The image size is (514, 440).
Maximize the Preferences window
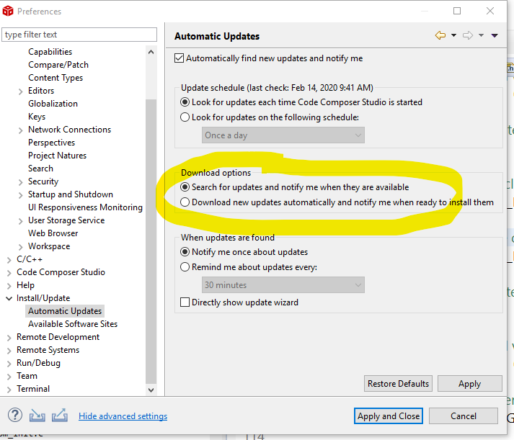click(457, 11)
